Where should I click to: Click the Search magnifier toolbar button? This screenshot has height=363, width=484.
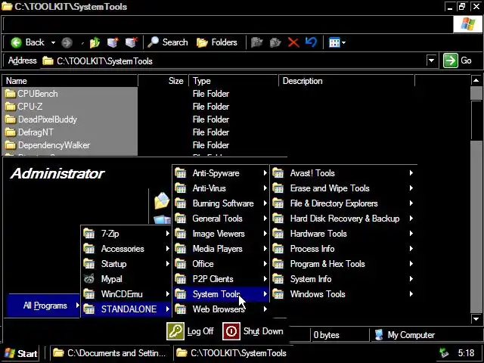[x=168, y=42]
